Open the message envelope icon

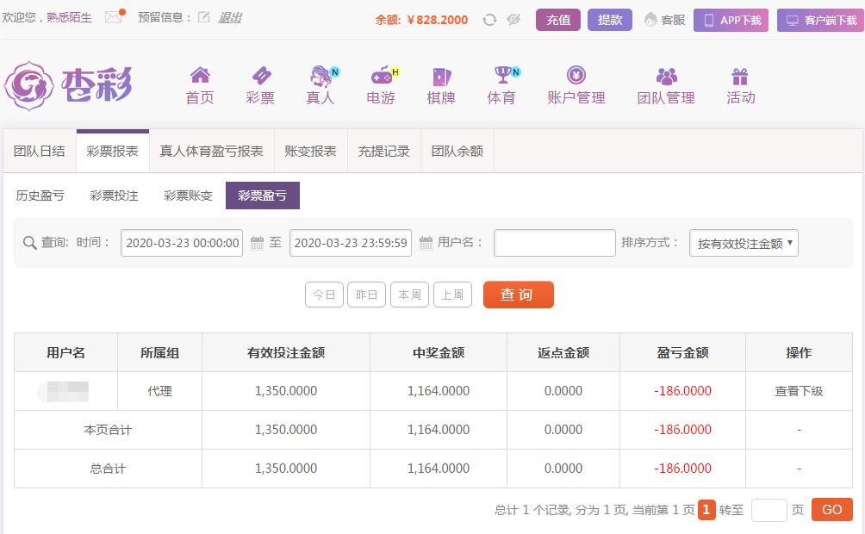point(115,16)
